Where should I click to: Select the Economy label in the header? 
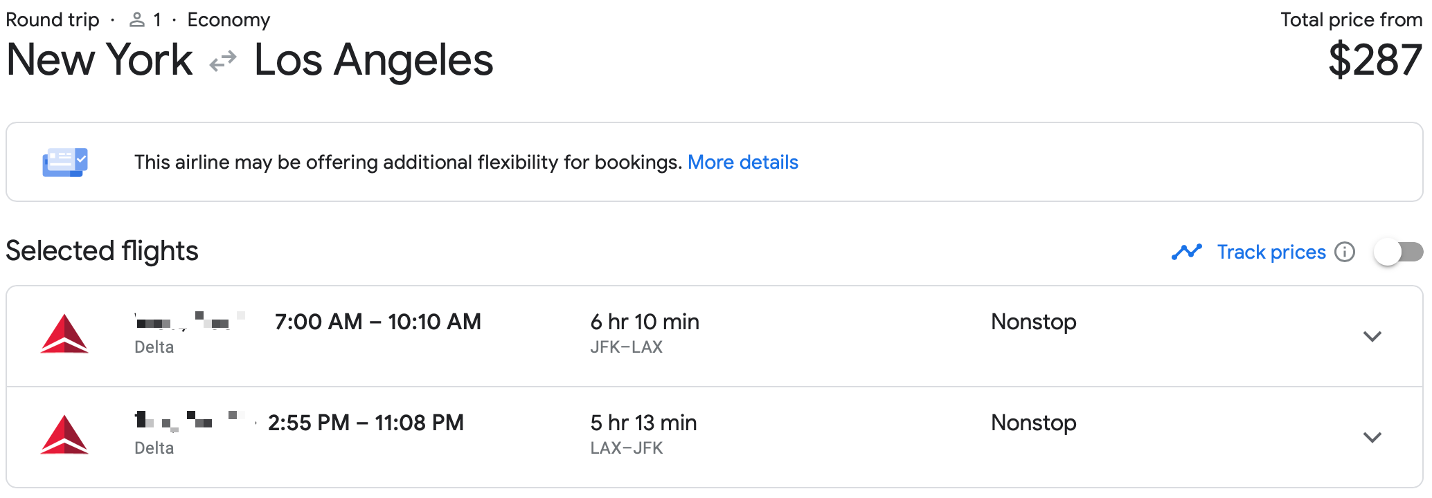point(229,19)
